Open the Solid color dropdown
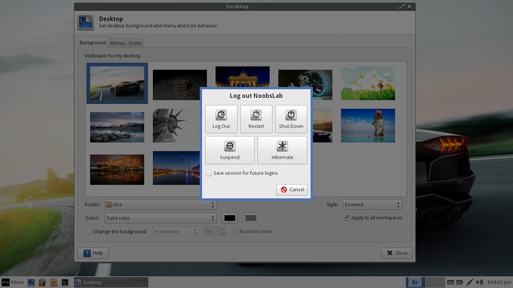Viewport: 513px width, 288px height. 160,218
